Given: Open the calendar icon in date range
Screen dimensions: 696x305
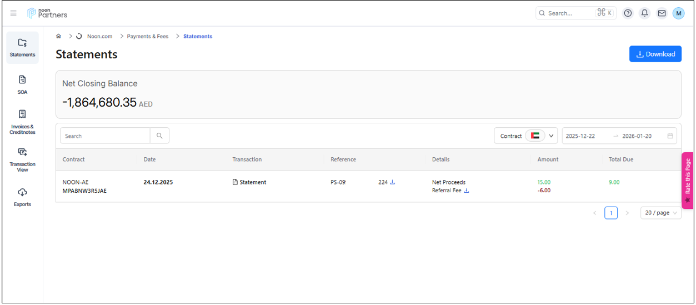Looking at the screenshot, I should coord(670,136).
